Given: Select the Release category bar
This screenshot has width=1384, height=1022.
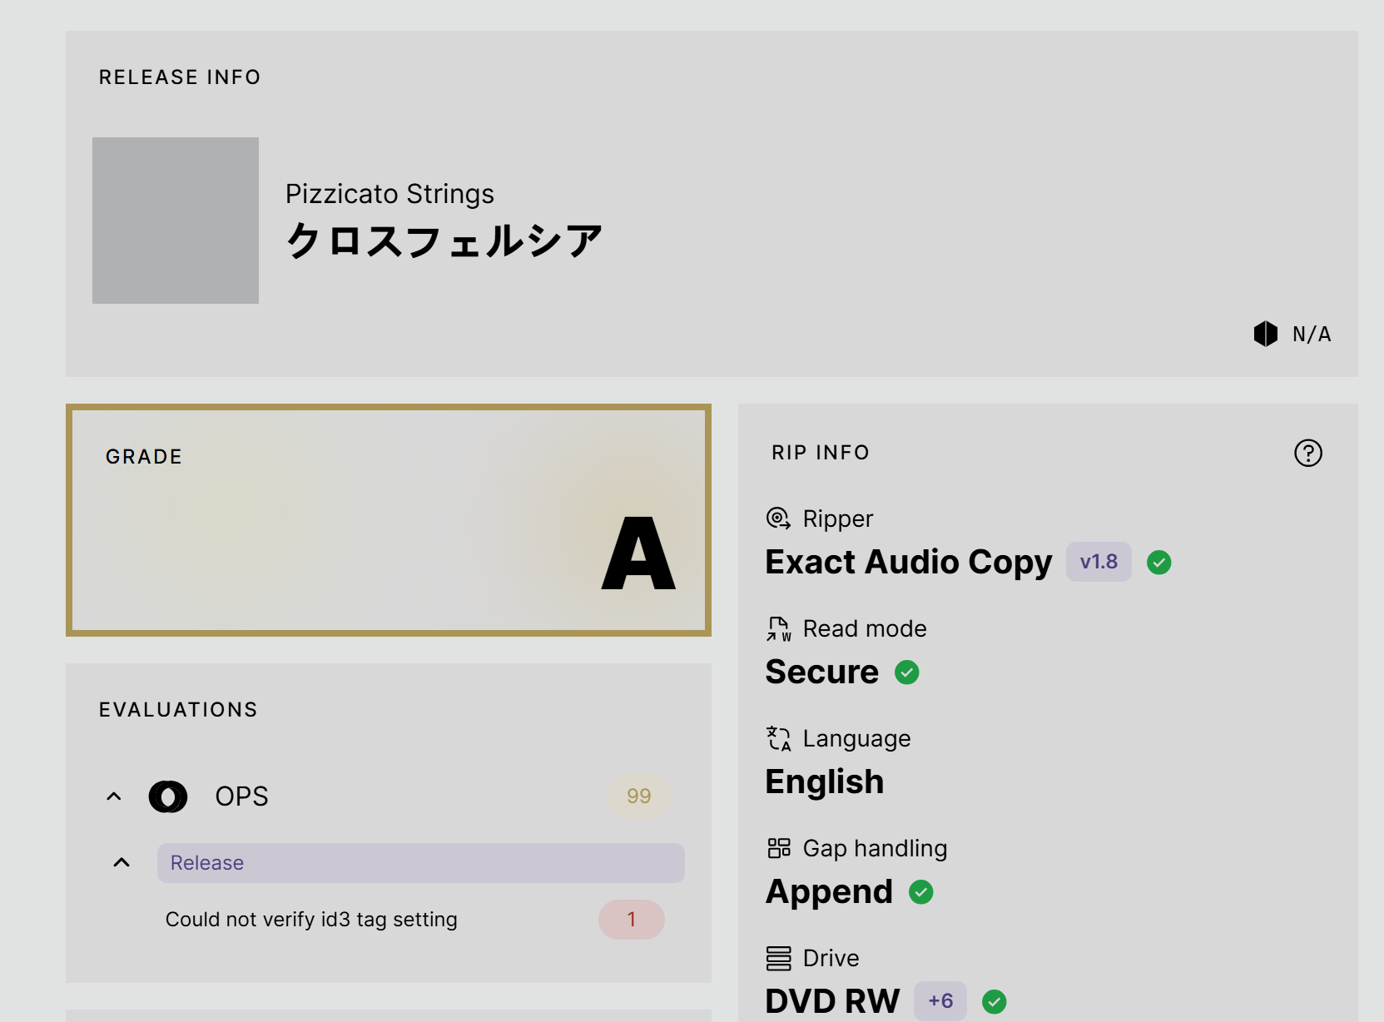Looking at the screenshot, I should (420, 863).
